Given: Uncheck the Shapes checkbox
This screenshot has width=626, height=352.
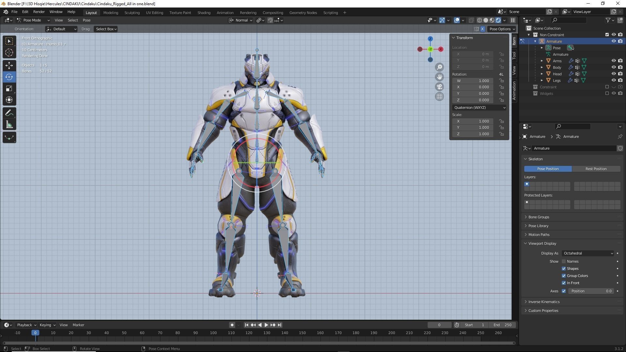Looking at the screenshot, I should [564, 269].
